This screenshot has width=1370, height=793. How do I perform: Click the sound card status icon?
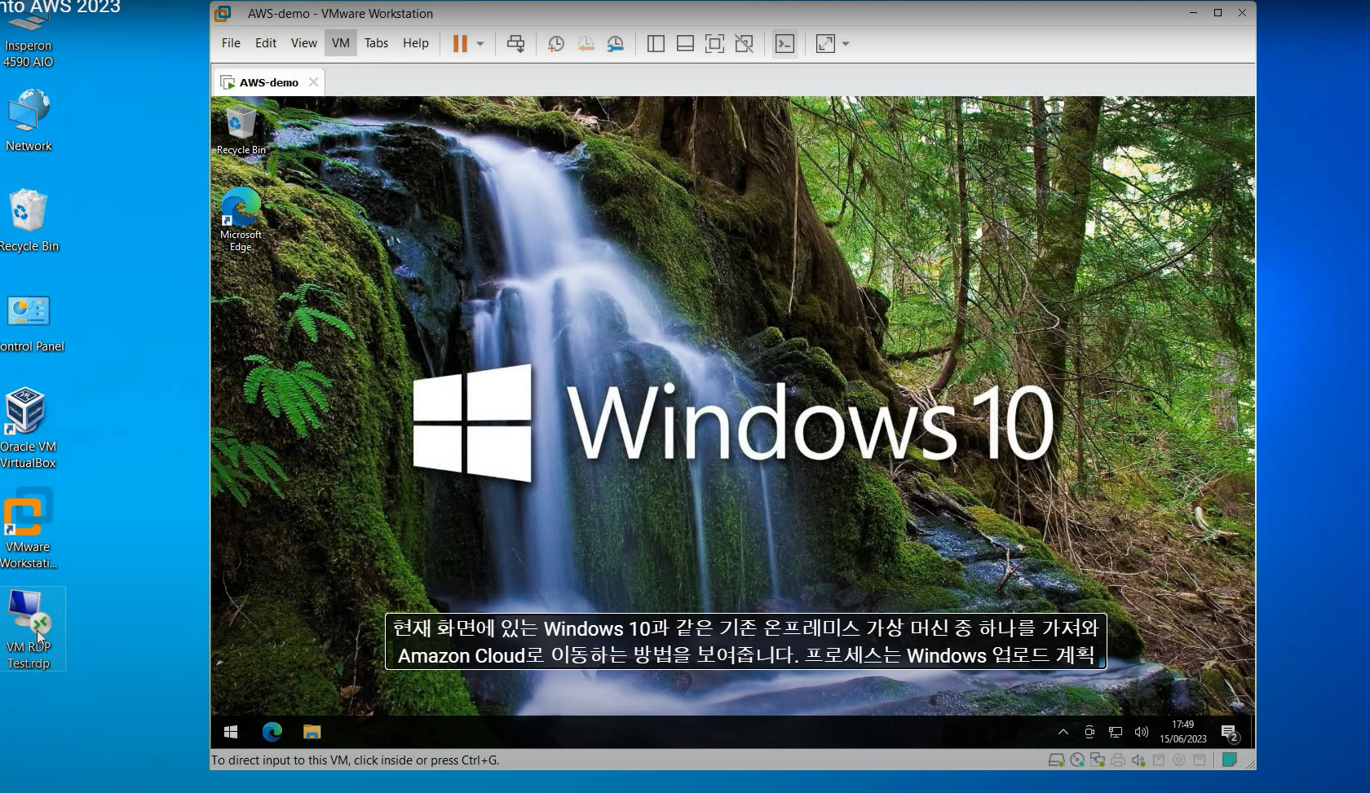1138,760
